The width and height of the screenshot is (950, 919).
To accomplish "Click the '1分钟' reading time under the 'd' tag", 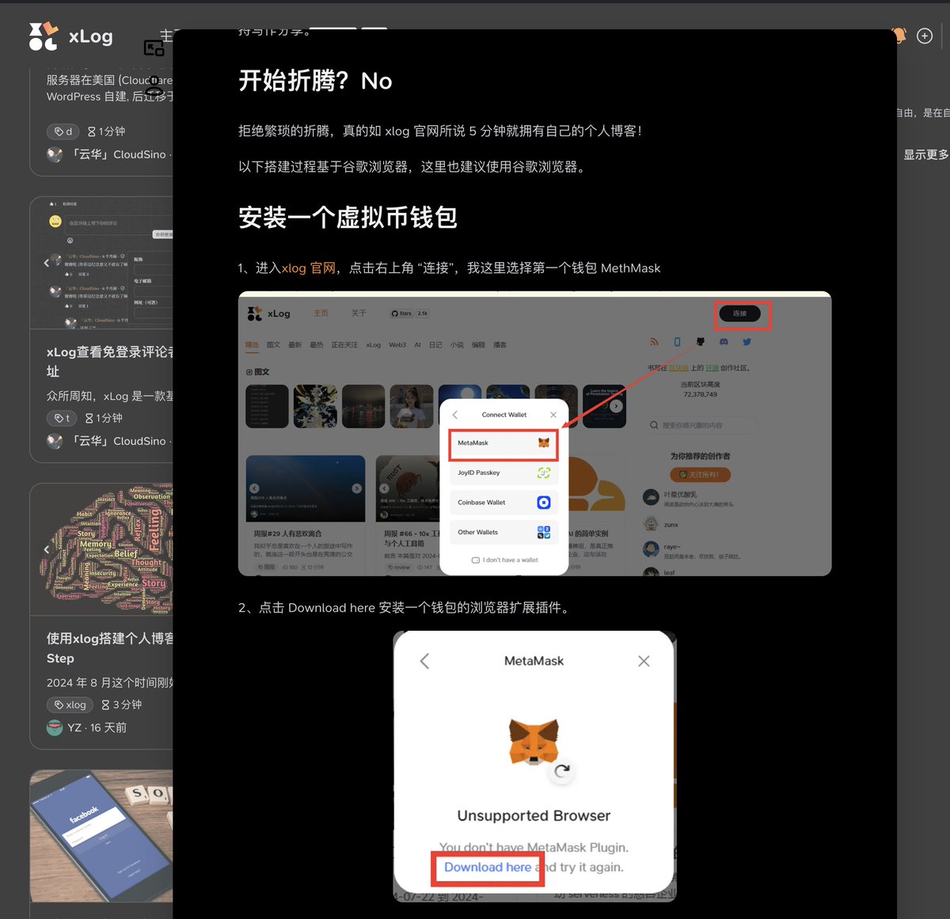I will coord(106,131).
